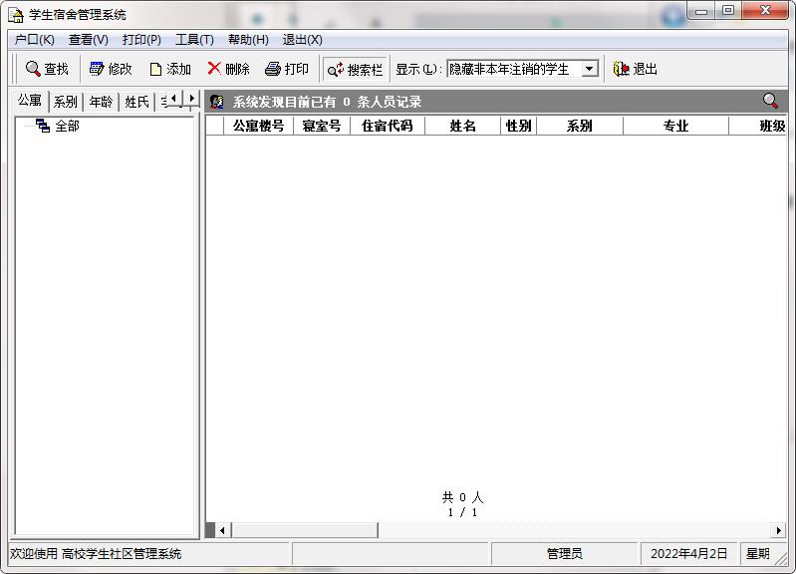The height and width of the screenshot is (574, 796).
Task: Click the 查找 (Find) toolbar icon
Action: [33, 69]
